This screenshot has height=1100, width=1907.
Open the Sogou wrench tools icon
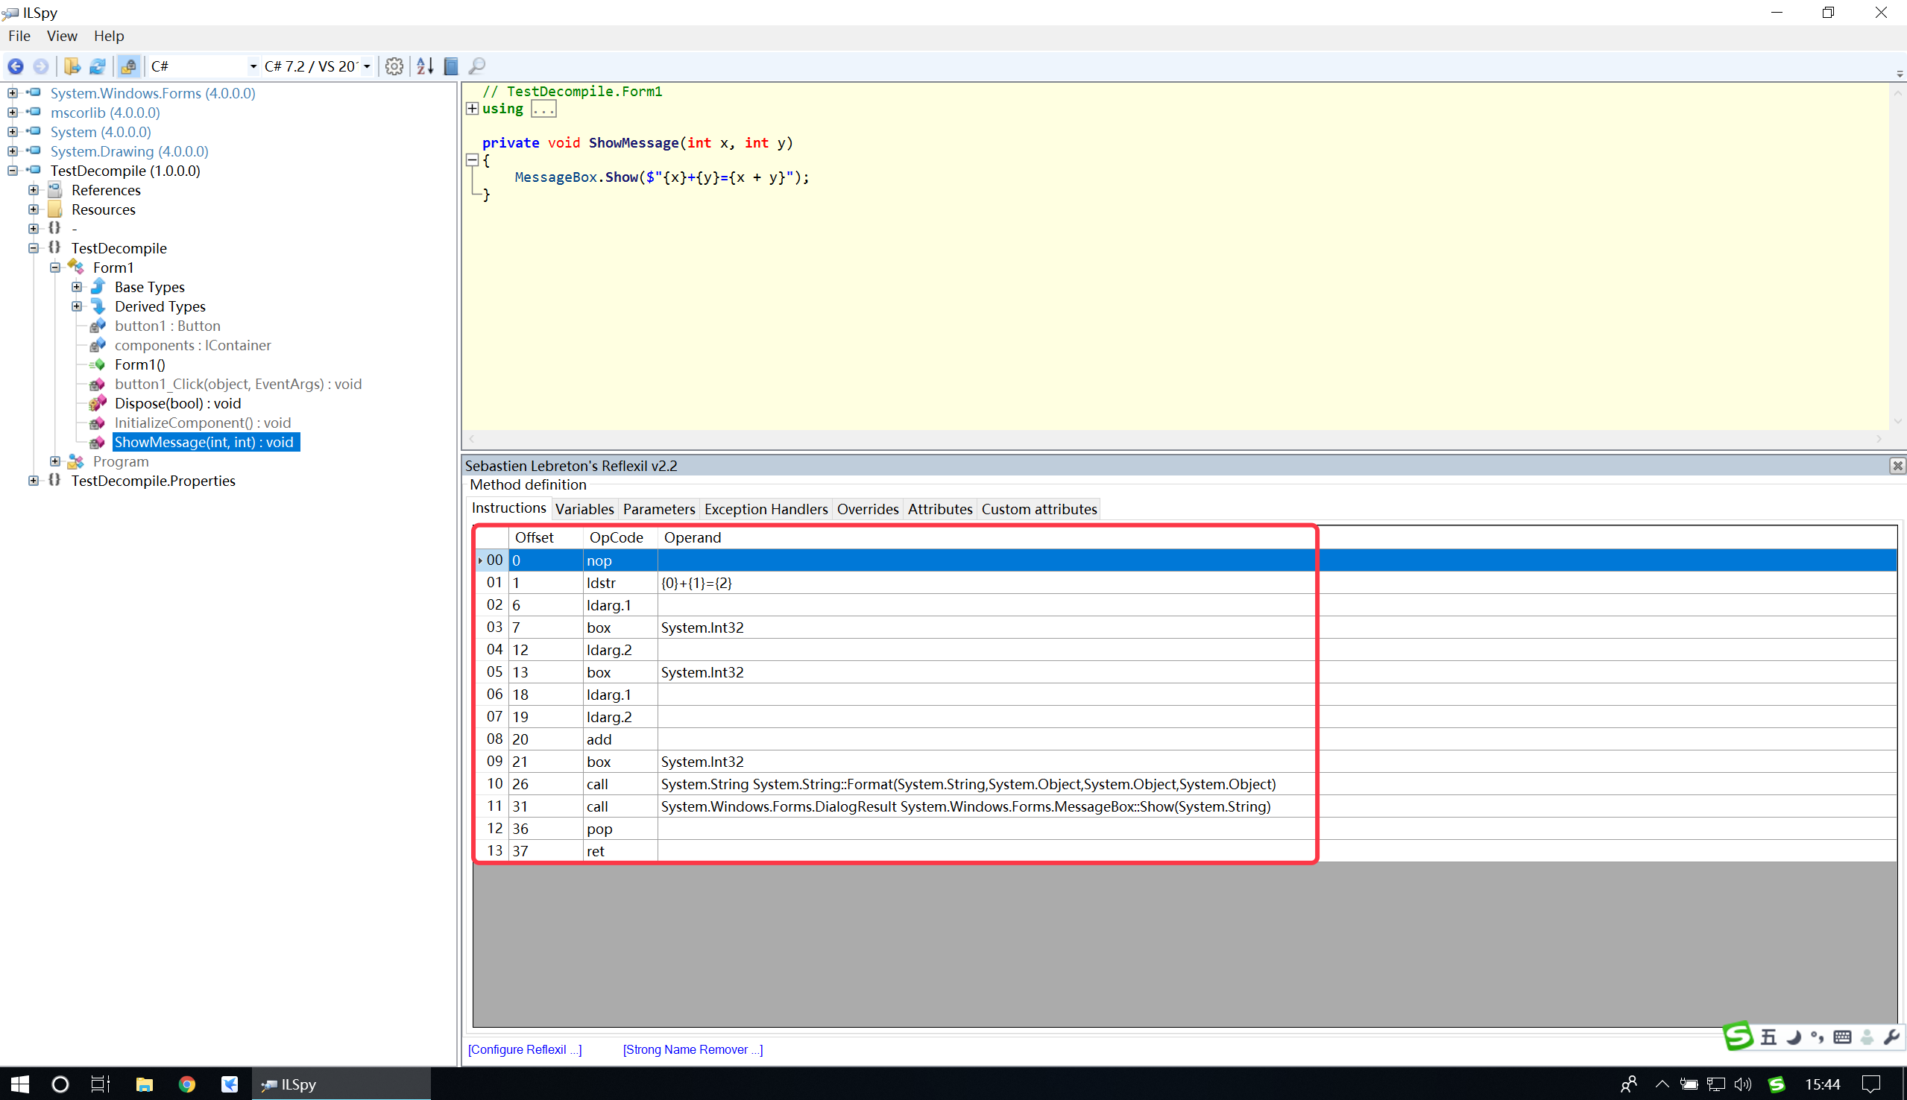[1891, 1037]
